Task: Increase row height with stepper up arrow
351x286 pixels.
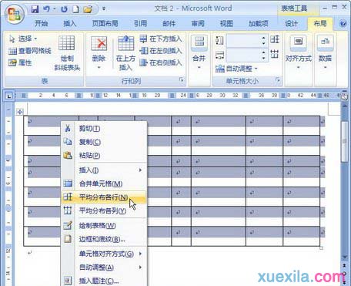Action: click(x=264, y=38)
